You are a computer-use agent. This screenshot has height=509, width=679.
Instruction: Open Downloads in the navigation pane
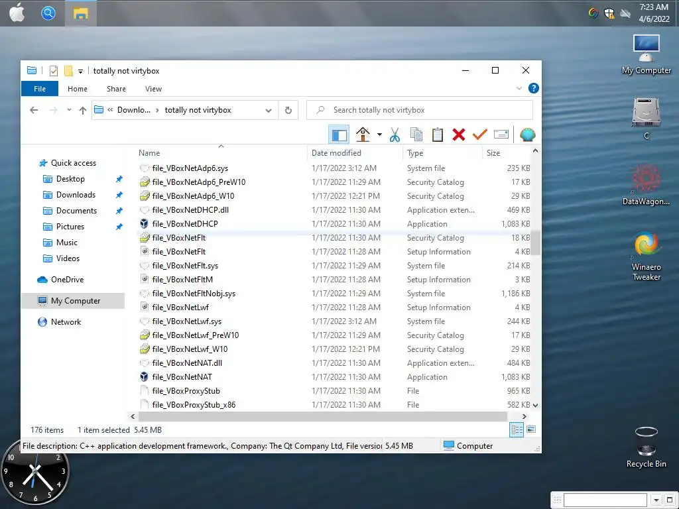tap(76, 195)
